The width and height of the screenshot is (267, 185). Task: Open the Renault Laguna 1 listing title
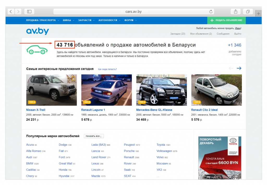coord(93,110)
